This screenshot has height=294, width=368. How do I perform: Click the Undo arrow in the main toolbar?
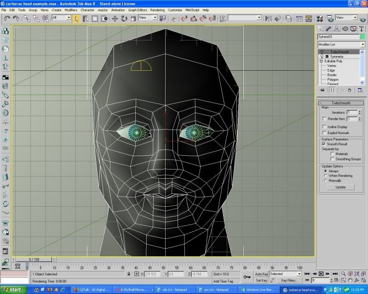pyautogui.click(x=7, y=18)
